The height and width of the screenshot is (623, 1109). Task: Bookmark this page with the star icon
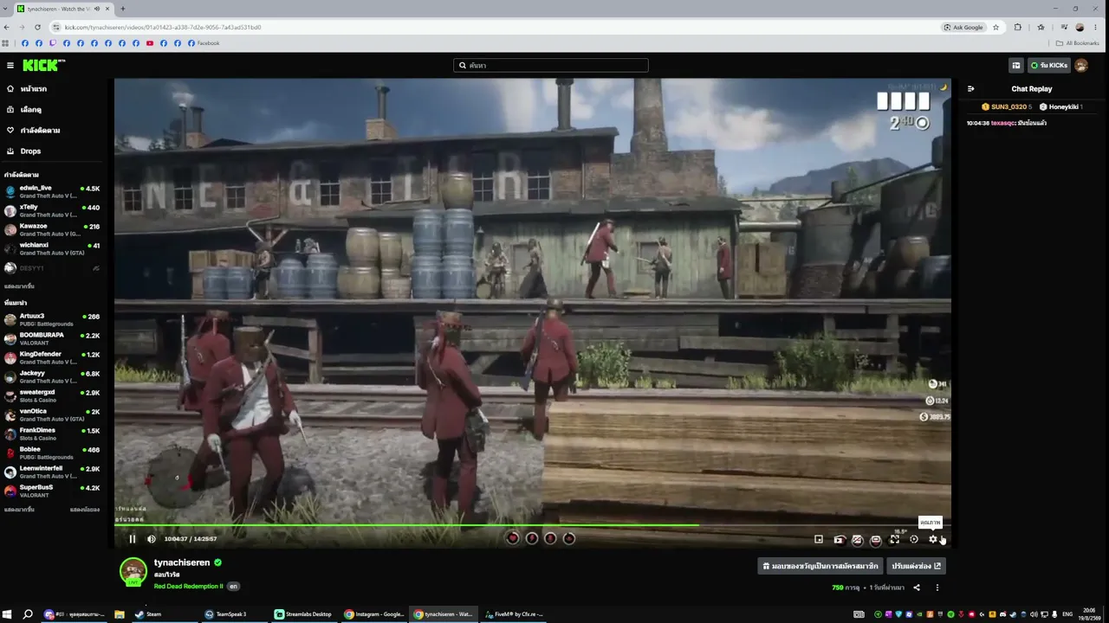point(996,27)
